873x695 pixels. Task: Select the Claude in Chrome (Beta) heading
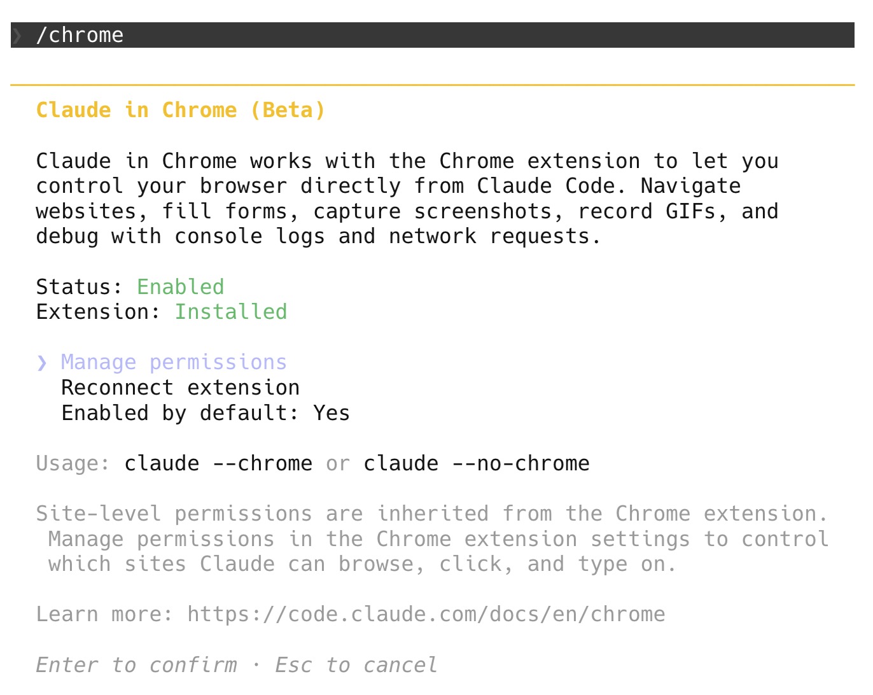pos(180,109)
